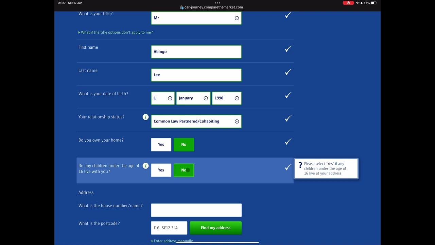Select No for children under 16
This screenshot has height=245, width=435.
pos(184,170)
